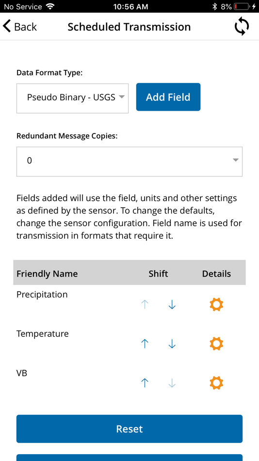The image size is (259, 461).
Task: Go Back to previous screen
Action: point(20,27)
